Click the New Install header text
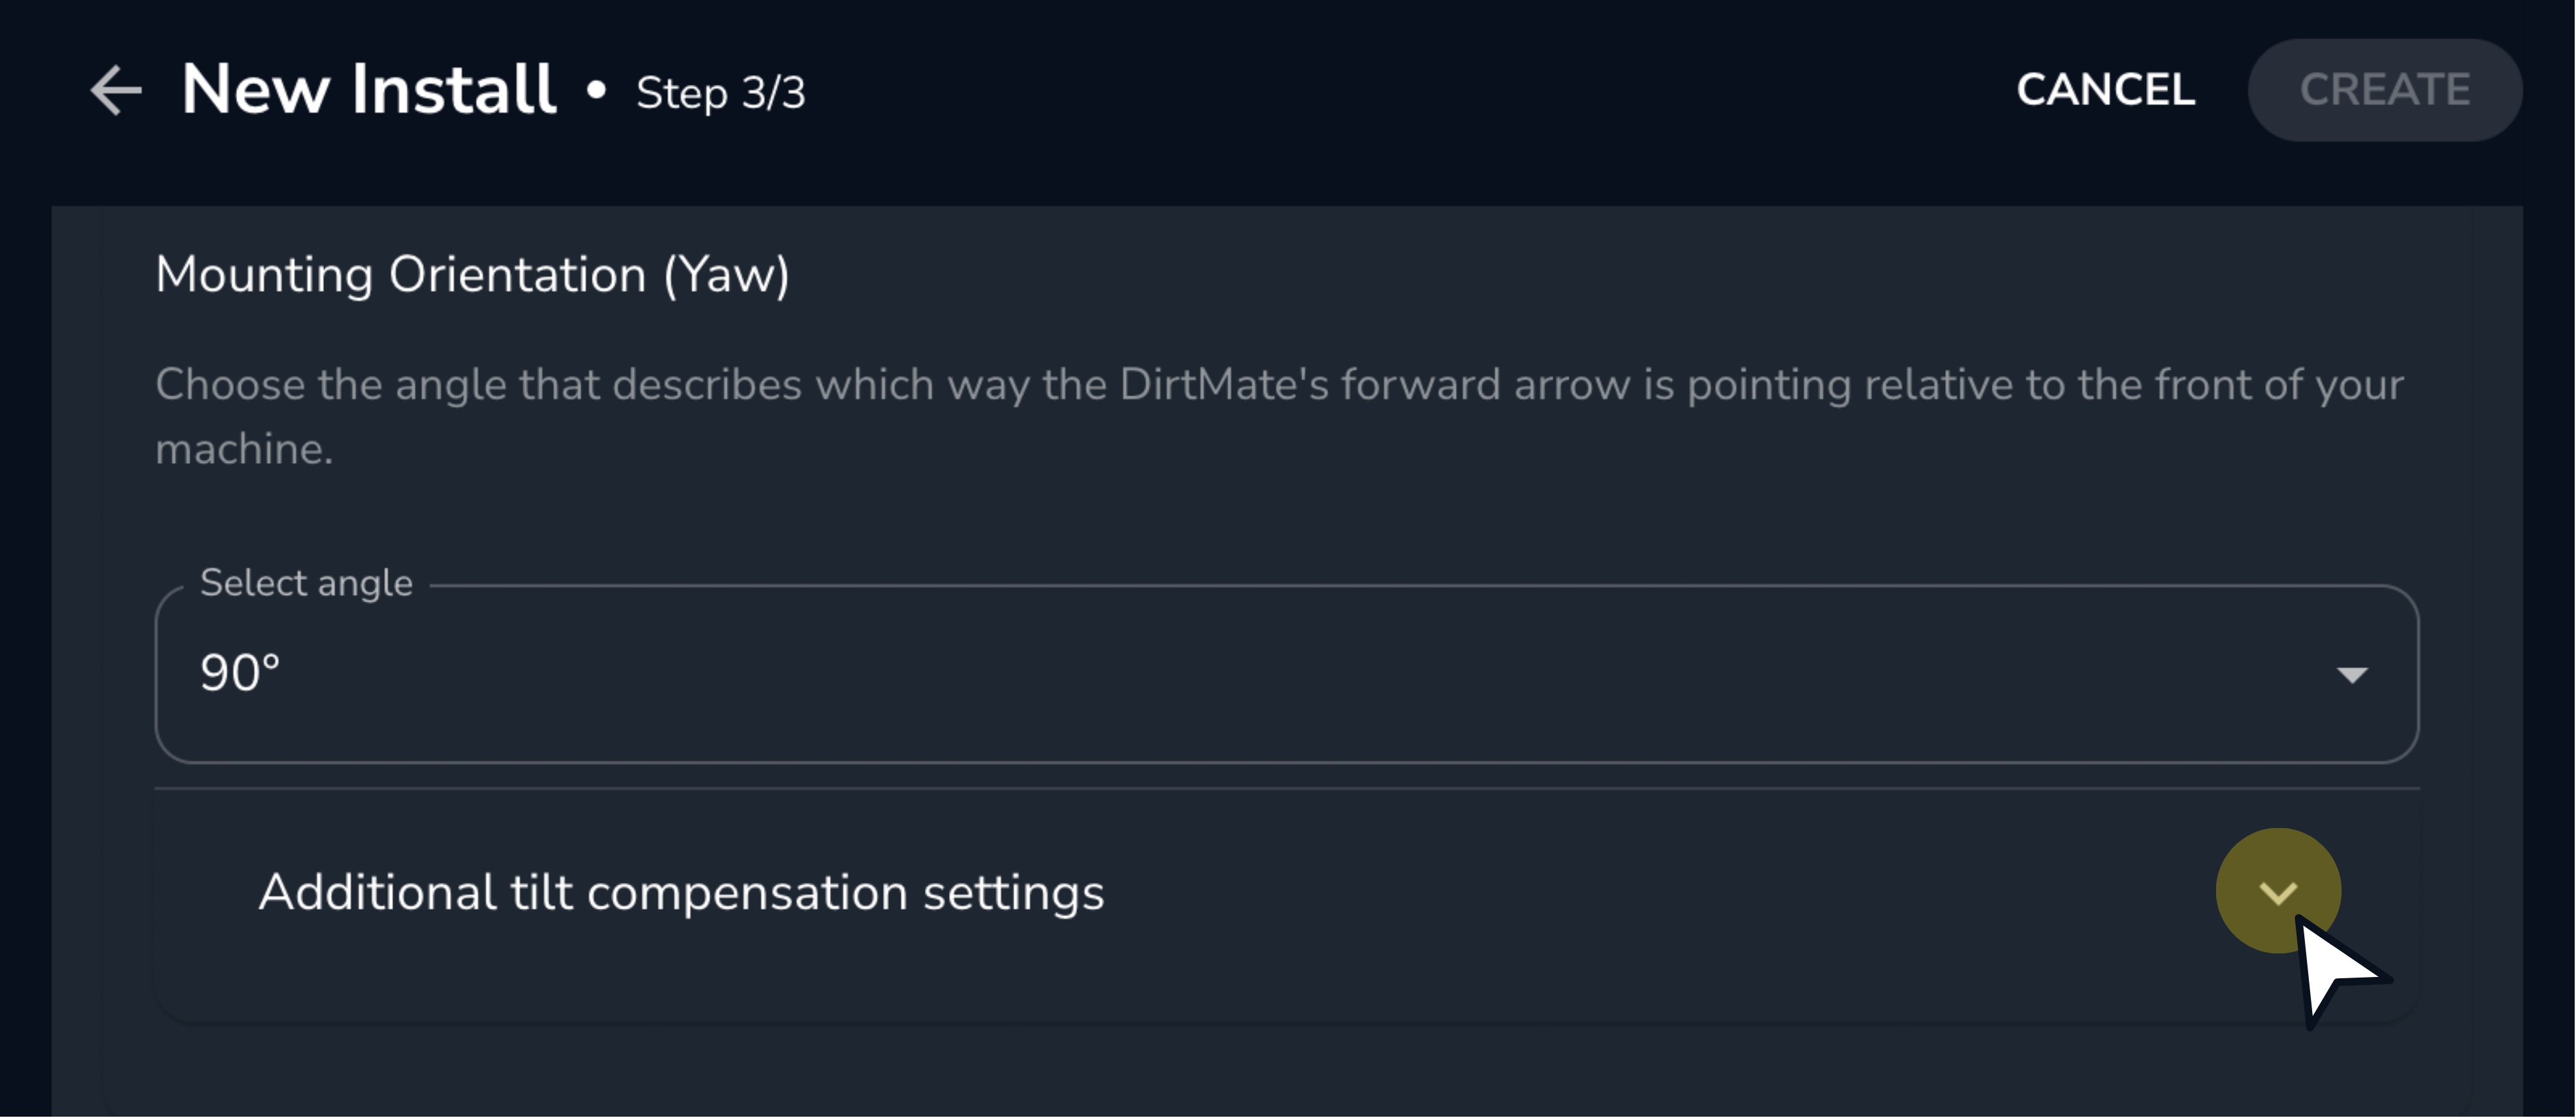Viewport: 2576px width, 1118px height. point(367,88)
